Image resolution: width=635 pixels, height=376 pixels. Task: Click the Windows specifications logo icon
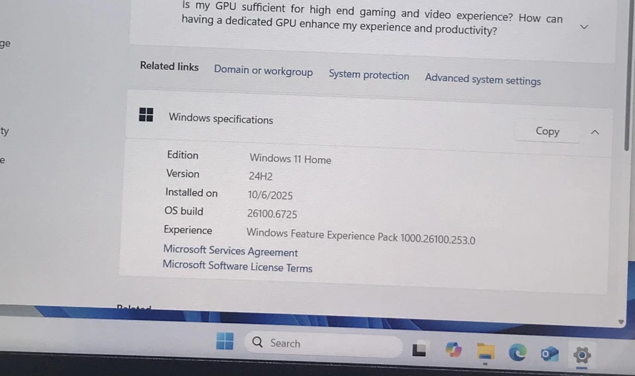(146, 114)
